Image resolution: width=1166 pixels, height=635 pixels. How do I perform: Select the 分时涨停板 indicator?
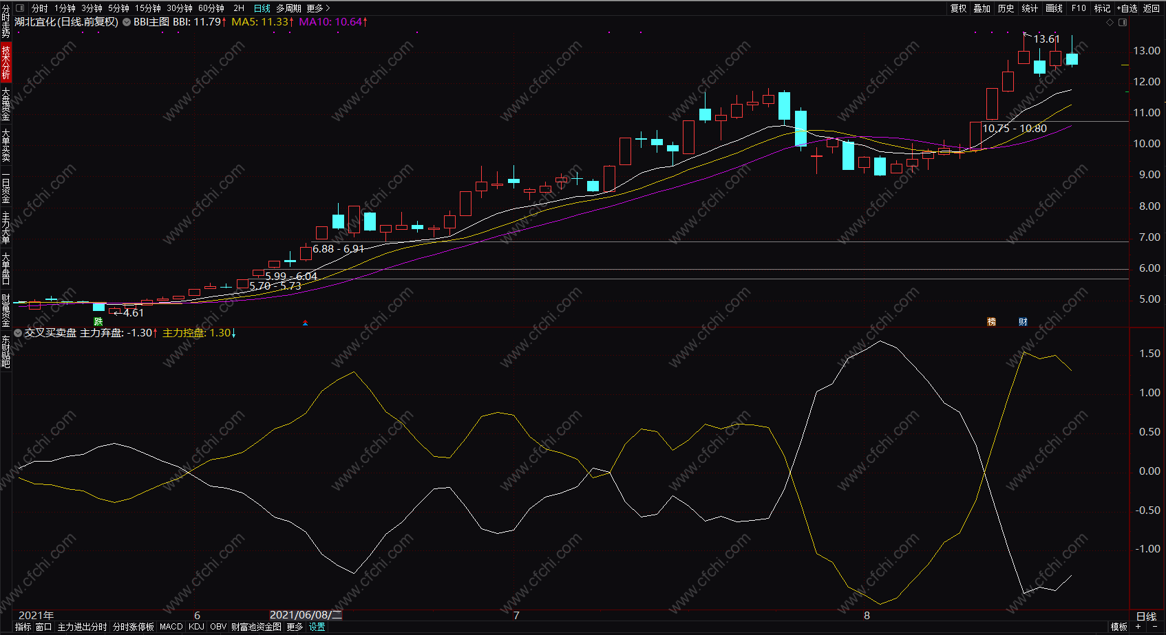tap(134, 627)
